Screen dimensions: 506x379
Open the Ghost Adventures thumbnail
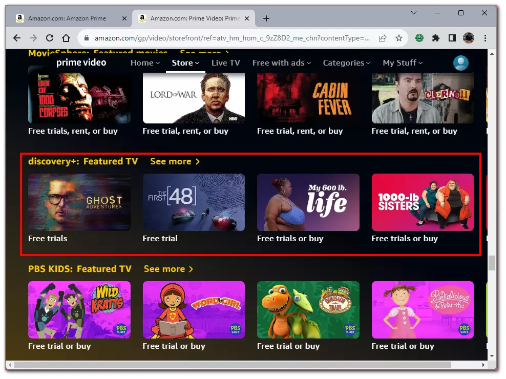pyautogui.click(x=79, y=202)
